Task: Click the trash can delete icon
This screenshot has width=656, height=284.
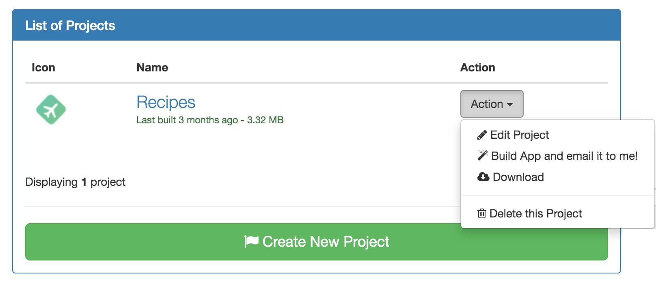Action: pos(481,213)
